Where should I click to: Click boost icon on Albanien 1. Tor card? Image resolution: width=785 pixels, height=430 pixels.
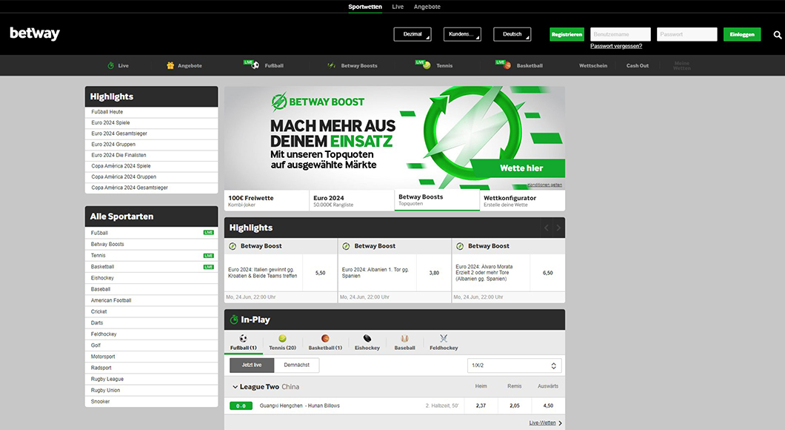point(346,246)
